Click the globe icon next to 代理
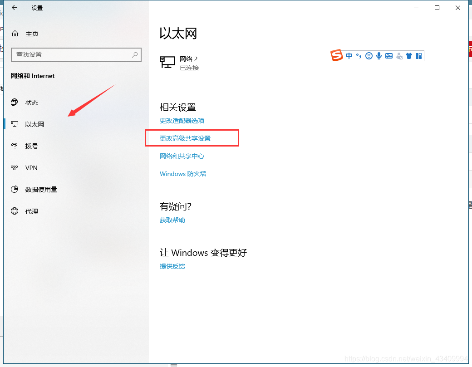This screenshot has width=472, height=367. coord(15,211)
